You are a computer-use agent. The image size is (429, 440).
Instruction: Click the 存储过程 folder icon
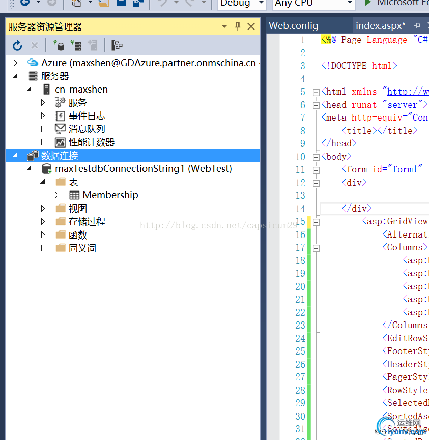[x=61, y=221]
